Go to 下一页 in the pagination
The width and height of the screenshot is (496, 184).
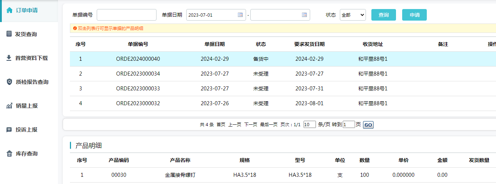(x=251, y=124)
